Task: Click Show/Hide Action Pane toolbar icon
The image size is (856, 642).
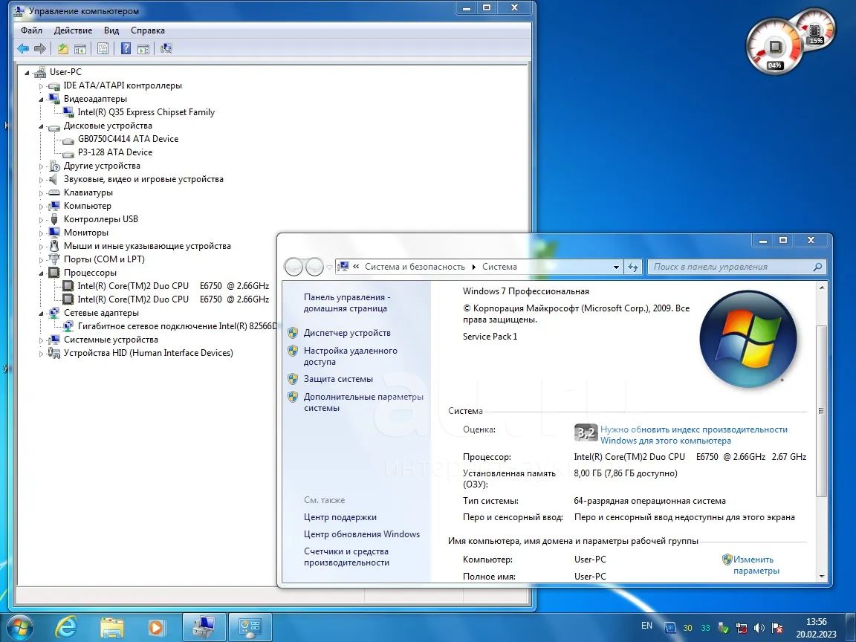Action: tap(143, 48)
